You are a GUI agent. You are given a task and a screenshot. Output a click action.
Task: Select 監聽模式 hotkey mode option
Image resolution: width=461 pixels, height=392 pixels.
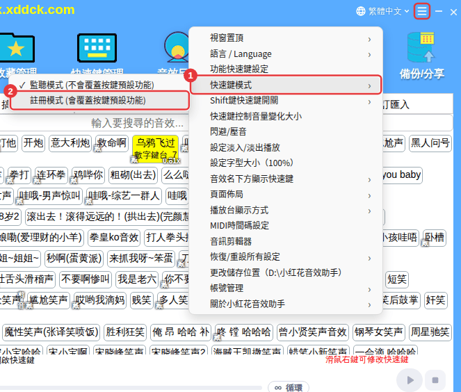pyautogui.click(x=99, y=85)
